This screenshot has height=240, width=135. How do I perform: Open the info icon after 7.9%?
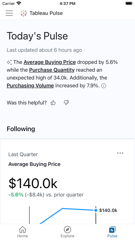(104, 86)
